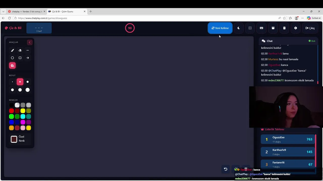Viewport: 323px width, 181px height.
Task: Open the archive box icon button
Action: click(273, 28)
